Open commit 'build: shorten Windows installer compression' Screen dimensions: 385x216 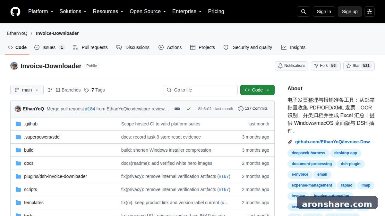click(166, 150)
